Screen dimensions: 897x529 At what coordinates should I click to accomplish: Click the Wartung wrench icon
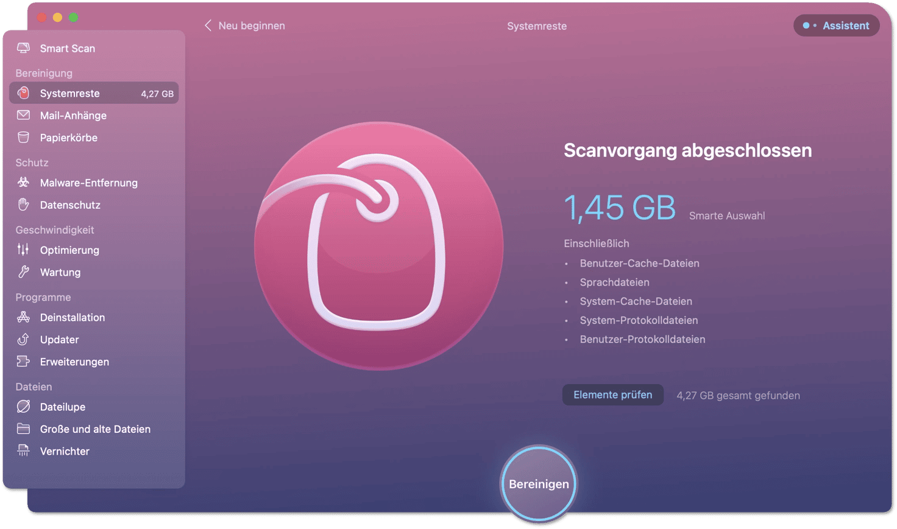point(23,272)
